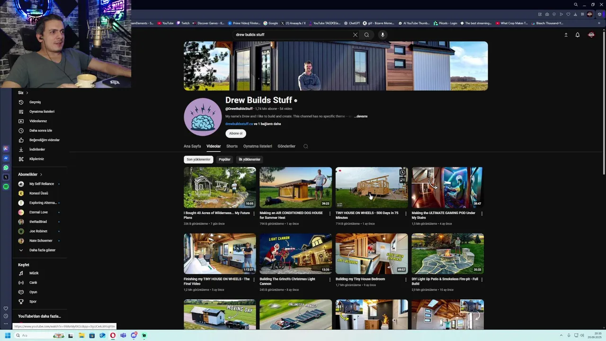Open options menu for the Building my Tiny House Bedroom video

pos(406,279)
